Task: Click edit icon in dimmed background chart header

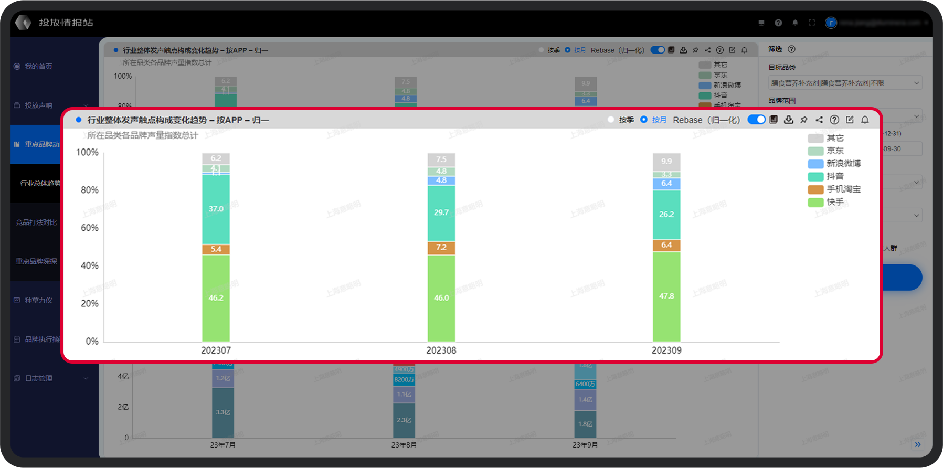Action: click(x=732, y=50)
